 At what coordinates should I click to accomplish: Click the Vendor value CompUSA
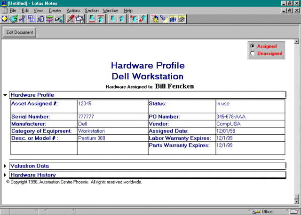point(229,124)
